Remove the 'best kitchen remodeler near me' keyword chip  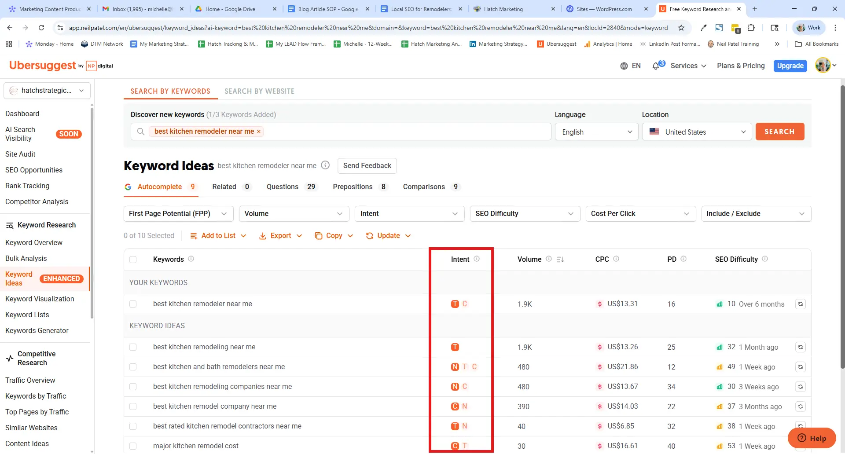click(259, 132)
